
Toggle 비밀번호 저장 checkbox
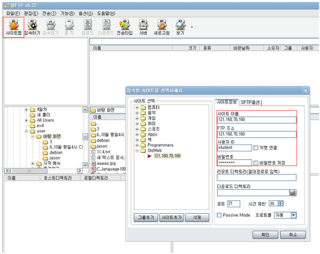point(256,163)
